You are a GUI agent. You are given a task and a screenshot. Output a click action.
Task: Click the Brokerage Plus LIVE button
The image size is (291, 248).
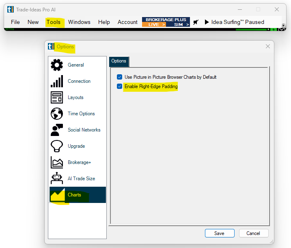[x=154, y=25]
